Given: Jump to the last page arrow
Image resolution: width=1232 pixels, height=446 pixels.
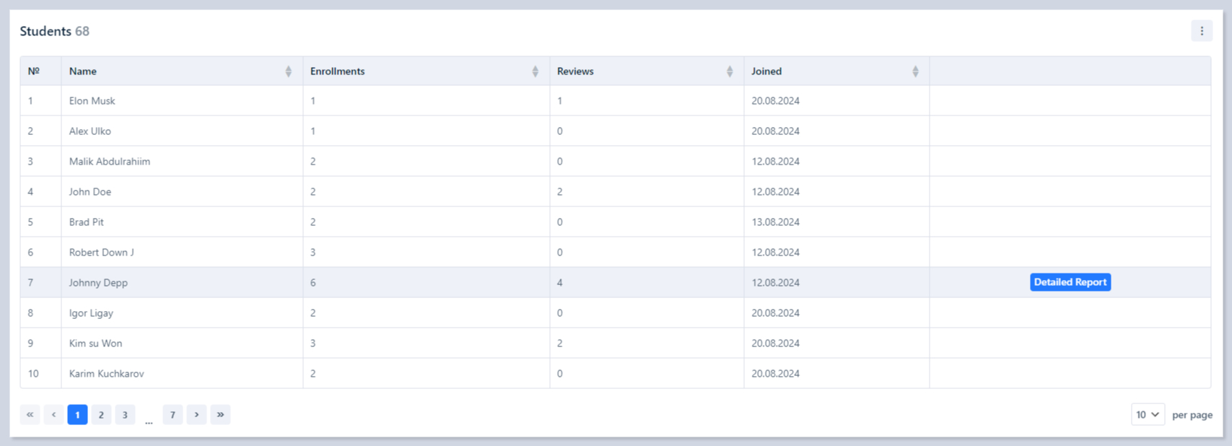Looking at the screenshot, I should point(220,414).
